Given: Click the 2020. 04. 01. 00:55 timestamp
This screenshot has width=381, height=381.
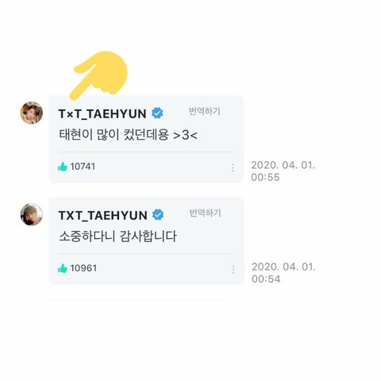Looking at the screenshot, I should (x=283, y=171).
